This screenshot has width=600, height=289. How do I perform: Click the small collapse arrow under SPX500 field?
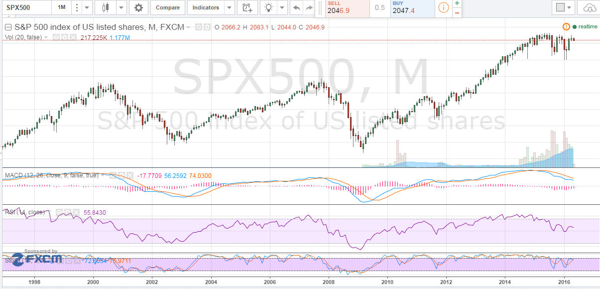coord(8,16)
